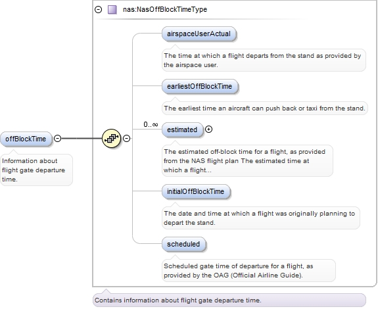The height and width of the screenshot is (309, 378).
Task: Click the NAS flight plan annotation
Action: point(247,161)
